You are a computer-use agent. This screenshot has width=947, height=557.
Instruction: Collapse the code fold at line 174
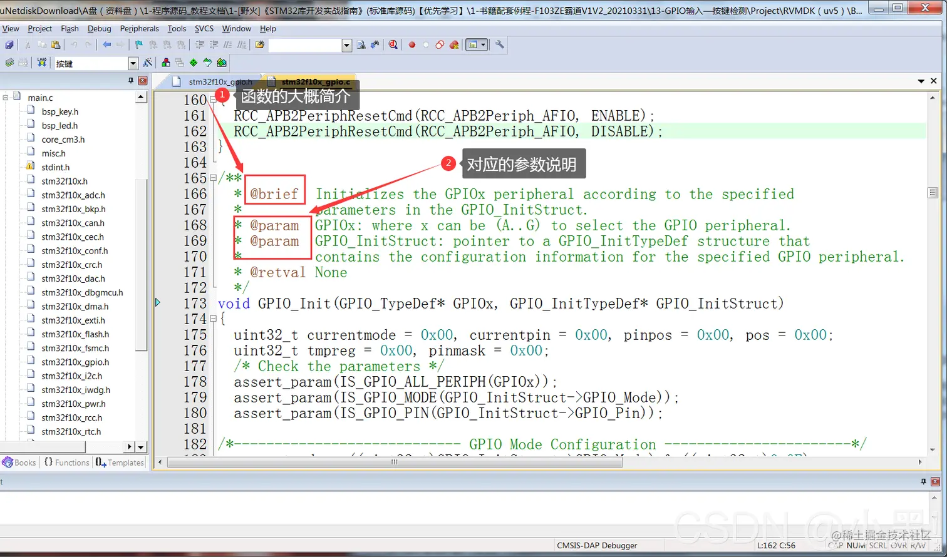[x=213, y=319]
